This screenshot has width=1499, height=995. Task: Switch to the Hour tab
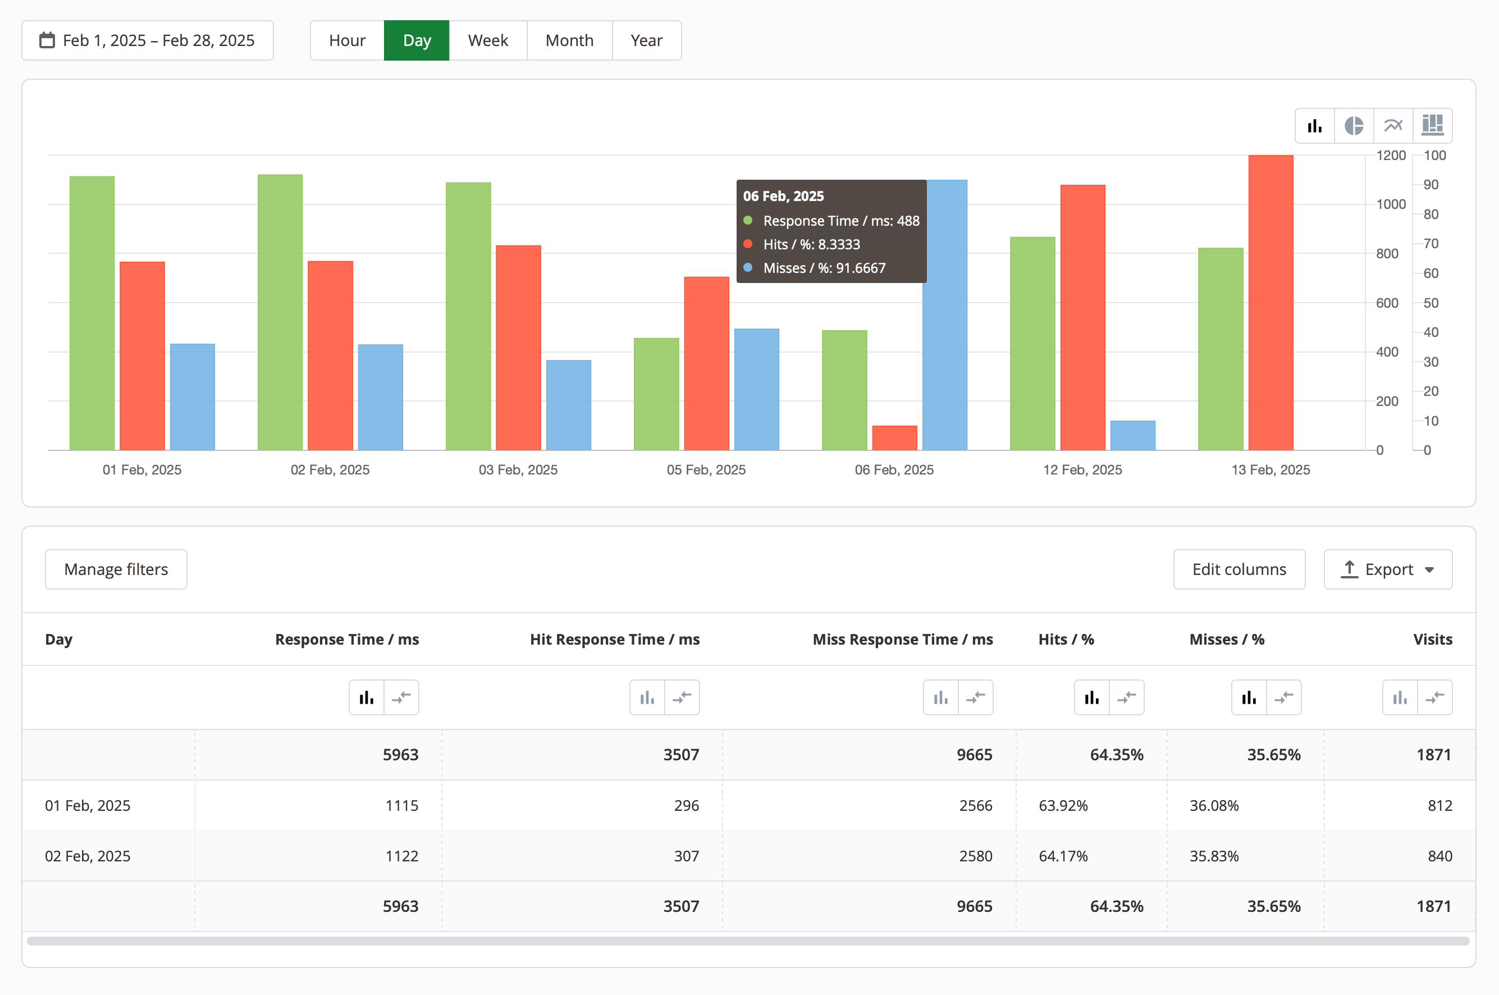point(346,40)
